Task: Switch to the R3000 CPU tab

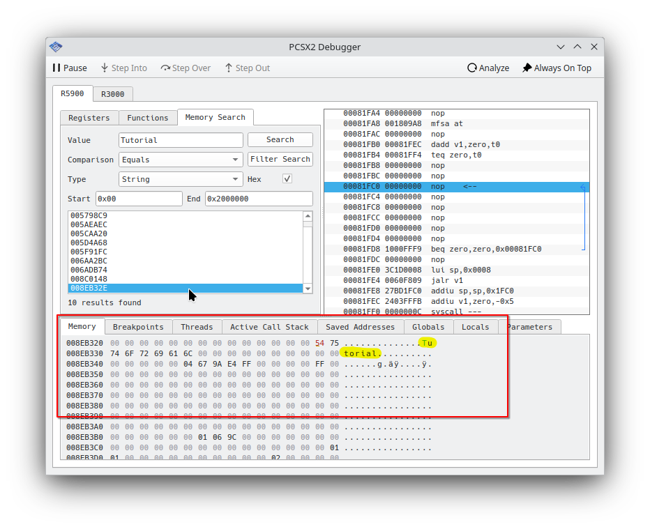Action: (x=113, y=94)
